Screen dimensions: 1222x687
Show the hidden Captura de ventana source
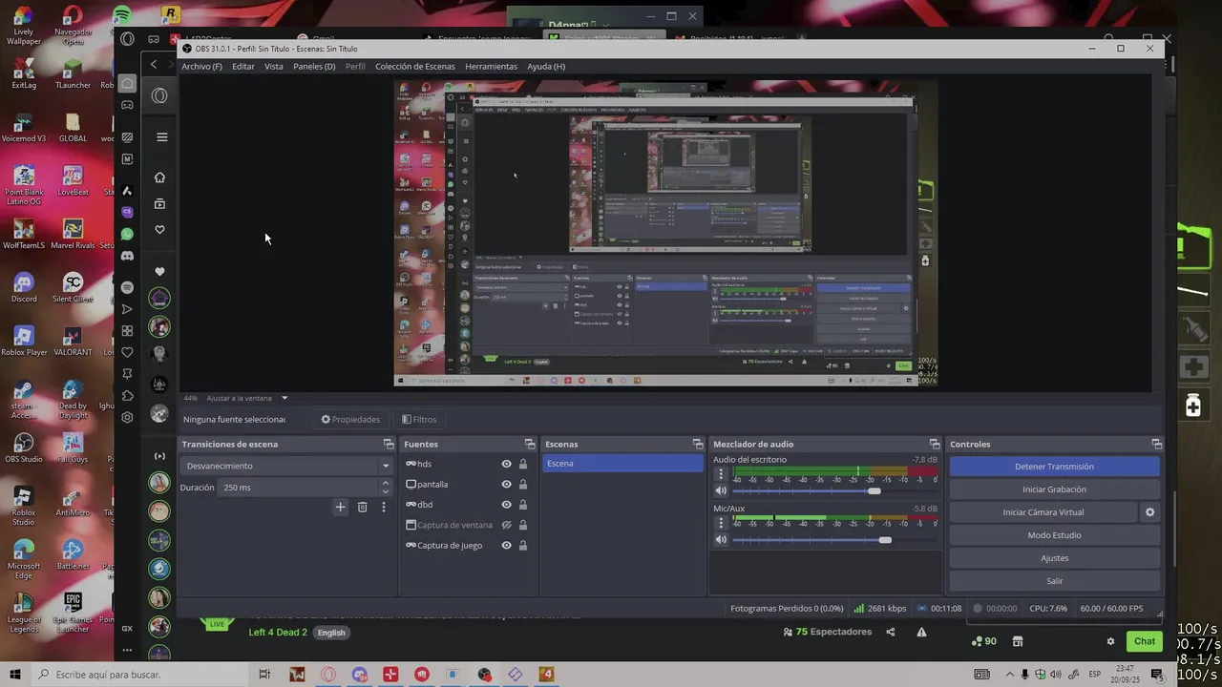tap(507, 525)
